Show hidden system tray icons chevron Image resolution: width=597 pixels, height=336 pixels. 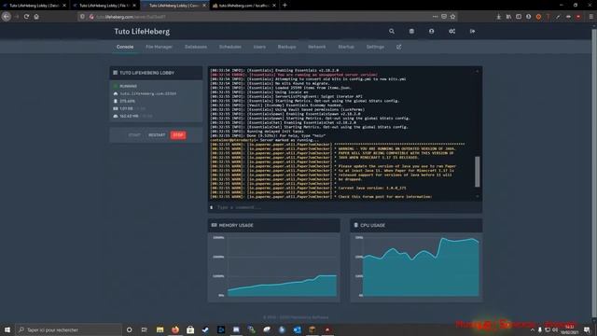pos(533,329)
